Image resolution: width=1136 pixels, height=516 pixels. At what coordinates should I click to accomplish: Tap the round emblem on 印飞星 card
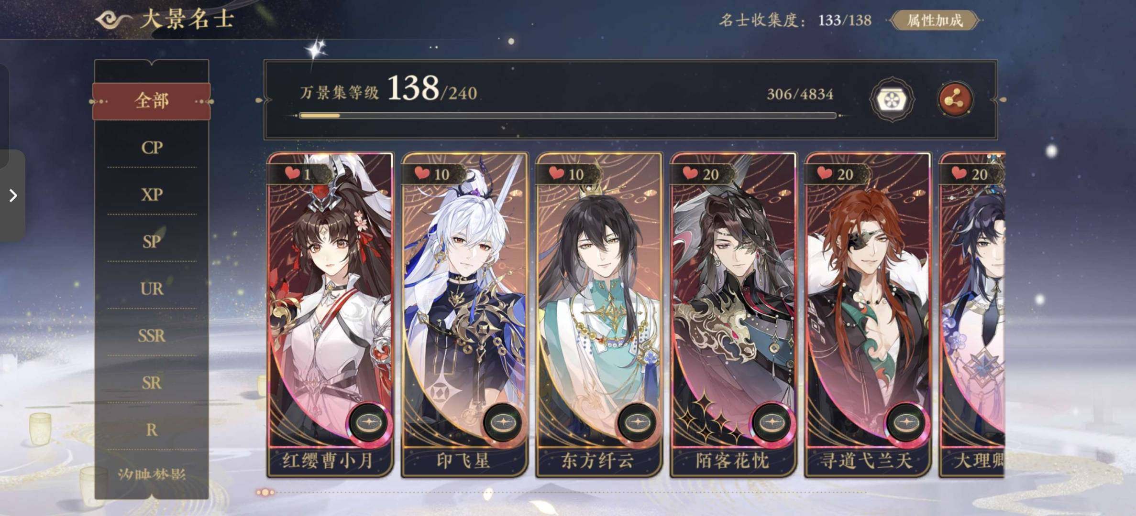[503, 422]
